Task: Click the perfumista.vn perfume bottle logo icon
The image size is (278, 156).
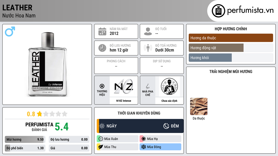Action: click(x=218, y=11)
